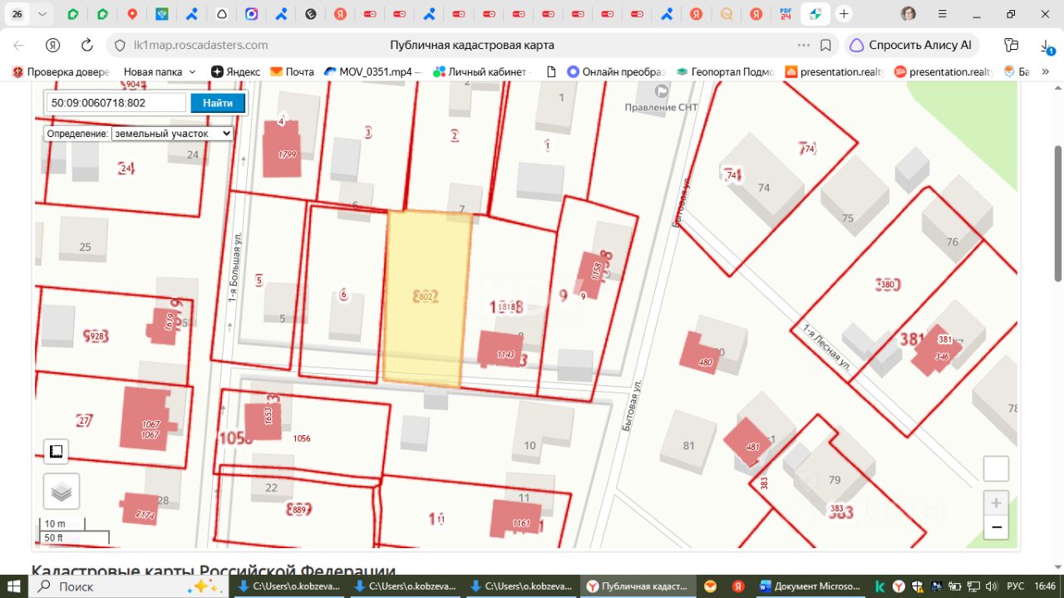Reload the page with refresh icon
Screen dimensions: 1064x598
pos(86,45)
